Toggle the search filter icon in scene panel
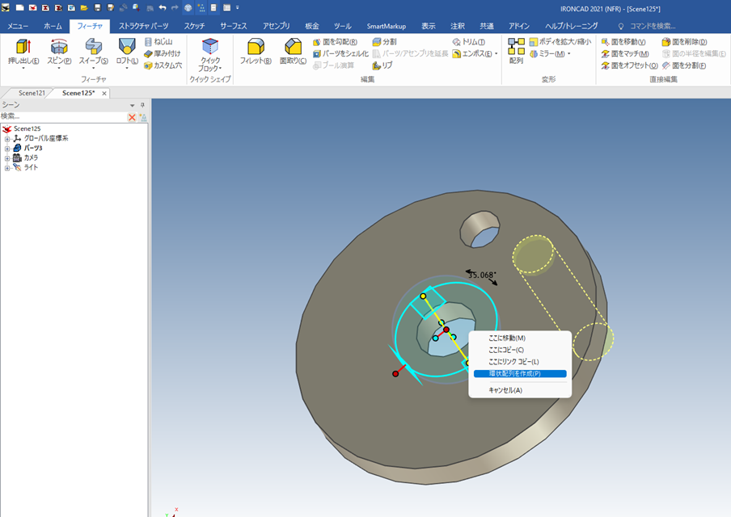The height and width of the screenshot is (517, 731). [143, 117]
